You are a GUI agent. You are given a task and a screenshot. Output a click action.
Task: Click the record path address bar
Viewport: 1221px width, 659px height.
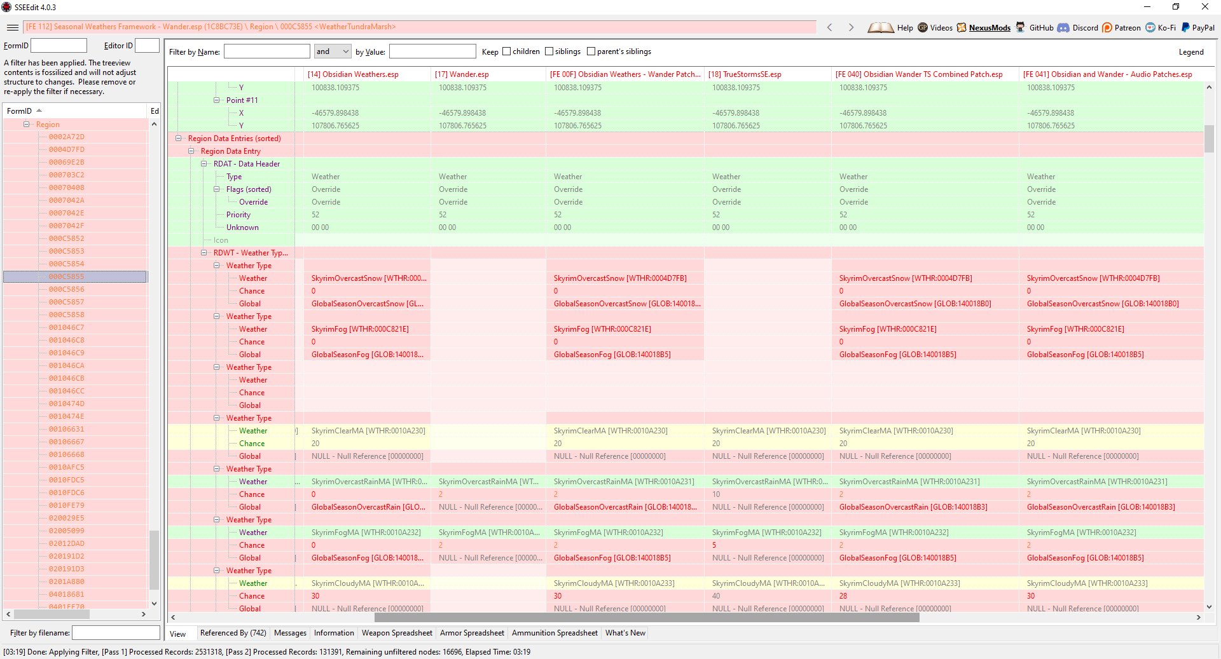pyautogui.click(x=420, y=27)
